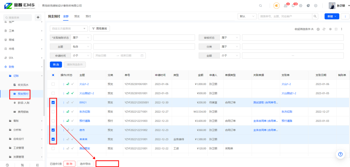Click the green operation icon on 火山1-2 row
Screen dimensions: 350x167
click(68, 84)
